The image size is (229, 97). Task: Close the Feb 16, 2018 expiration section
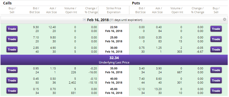[x=225, y=19]
